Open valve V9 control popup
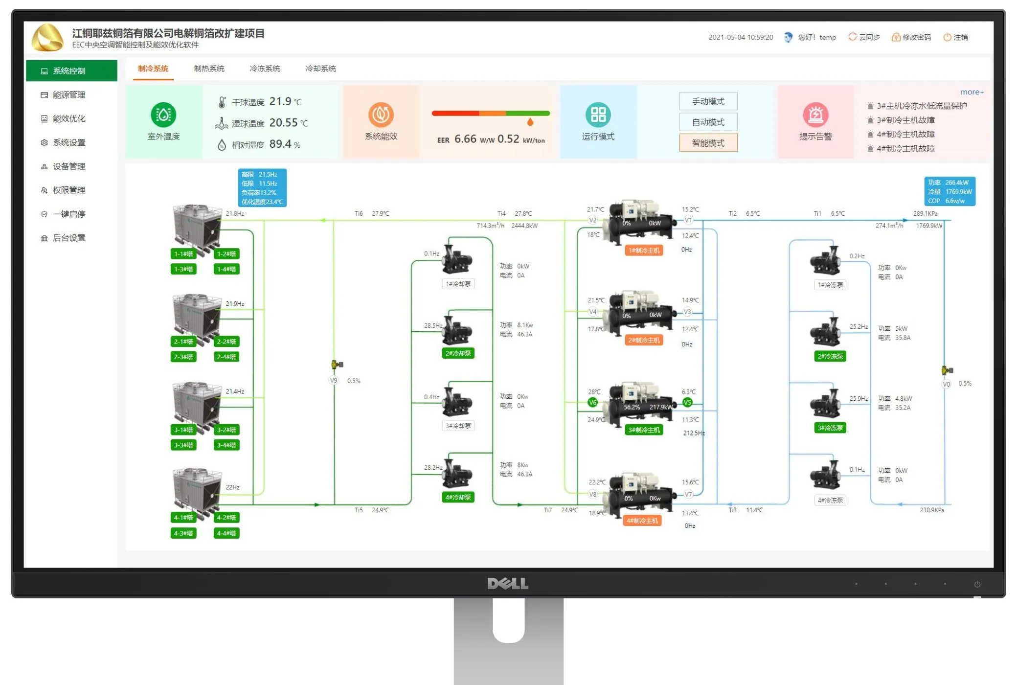Image resolution: width=1017 pixels, height=685 pixels. coord(333,380)
